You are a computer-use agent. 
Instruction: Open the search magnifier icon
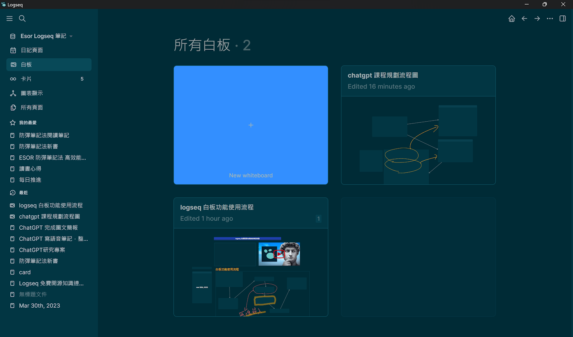22,19
